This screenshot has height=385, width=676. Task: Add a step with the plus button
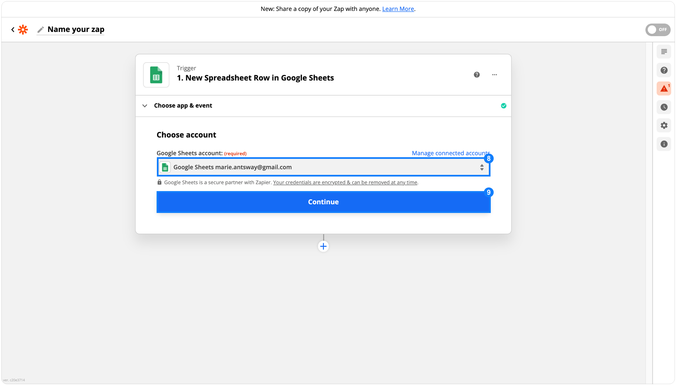pyautogui.click(x=323, y=246)
